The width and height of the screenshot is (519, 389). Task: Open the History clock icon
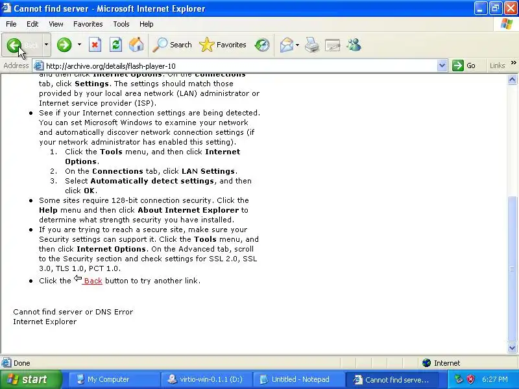pyautogui.click(x=262, y=45)
